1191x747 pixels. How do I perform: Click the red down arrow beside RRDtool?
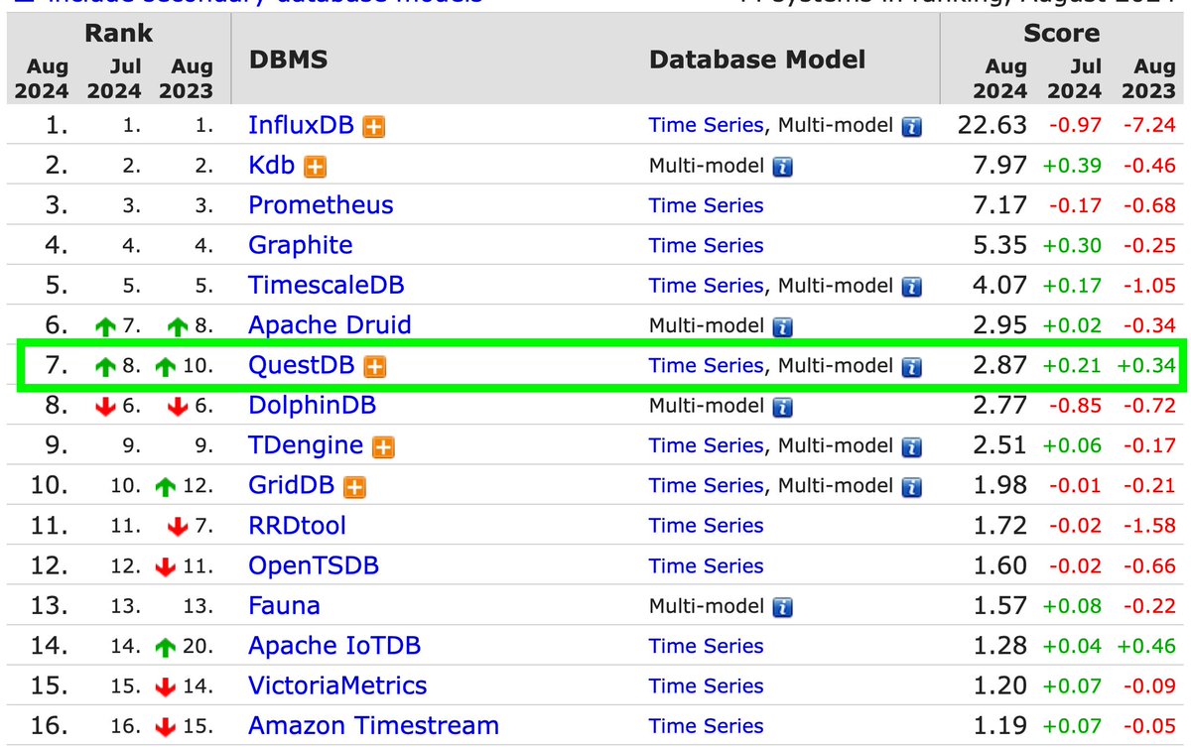click(x=177, y=525)
